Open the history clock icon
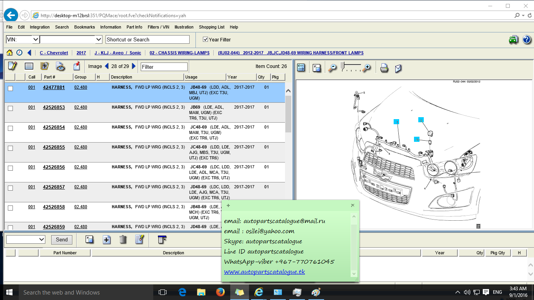 [19, 53]
